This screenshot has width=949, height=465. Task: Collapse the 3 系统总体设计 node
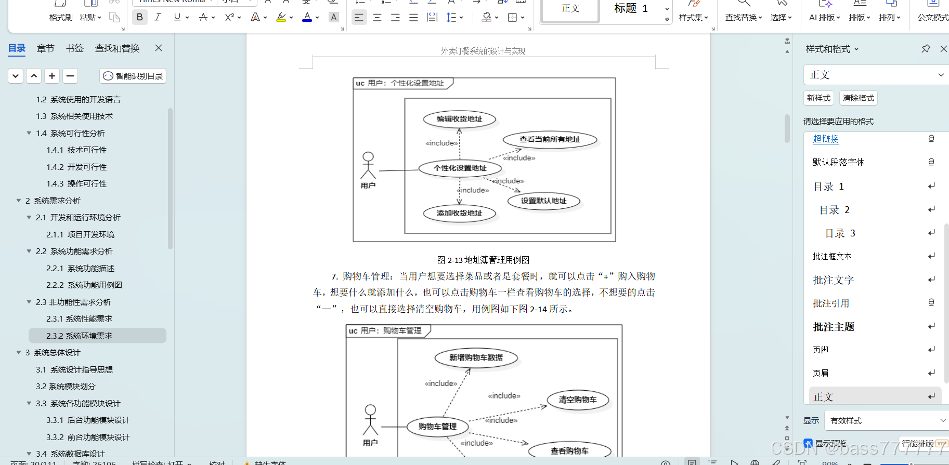pos(19,352)
